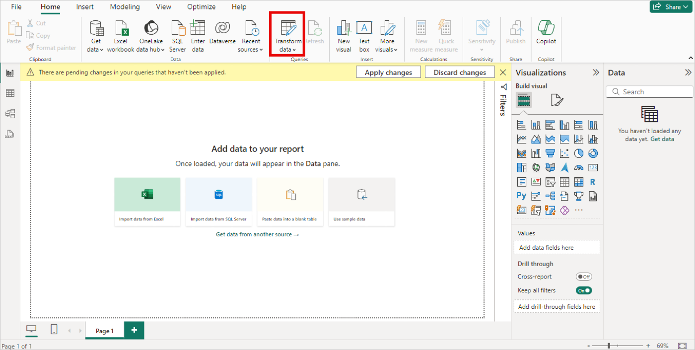Click the SQL Server ribbon icon

pyautogui.click(x=178, y=36)
